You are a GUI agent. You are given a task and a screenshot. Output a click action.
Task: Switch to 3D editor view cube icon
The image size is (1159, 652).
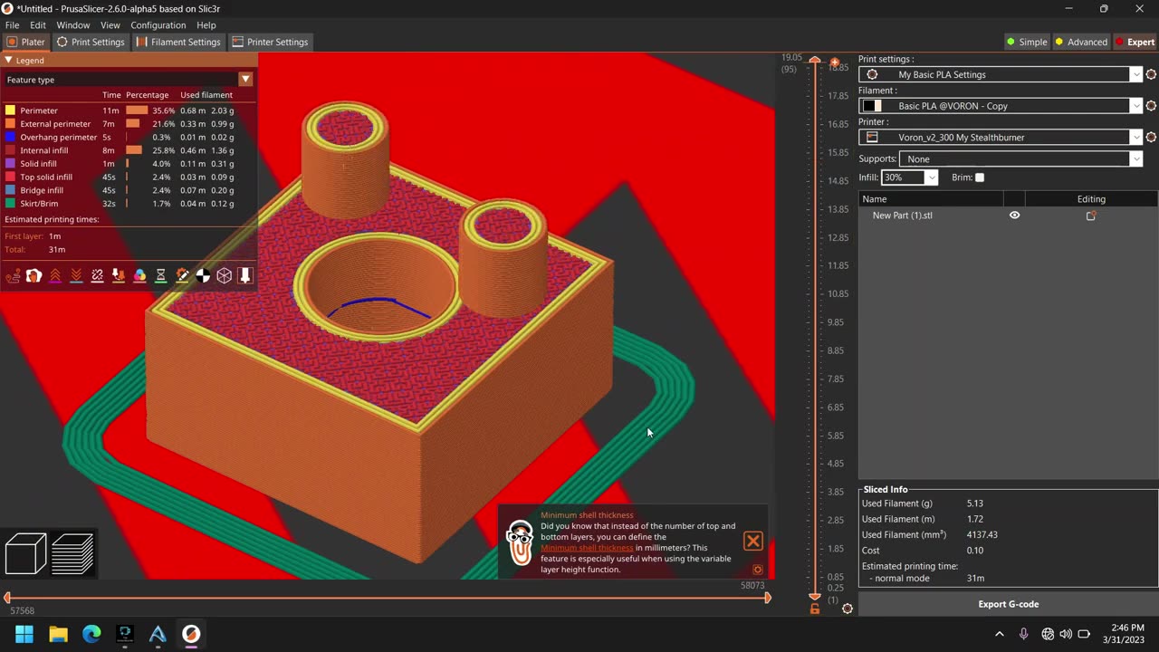point(25,553)
